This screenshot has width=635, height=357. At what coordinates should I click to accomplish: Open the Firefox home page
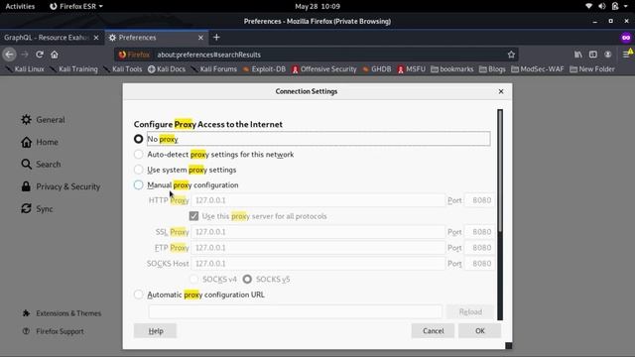click(x=55, y=55)
